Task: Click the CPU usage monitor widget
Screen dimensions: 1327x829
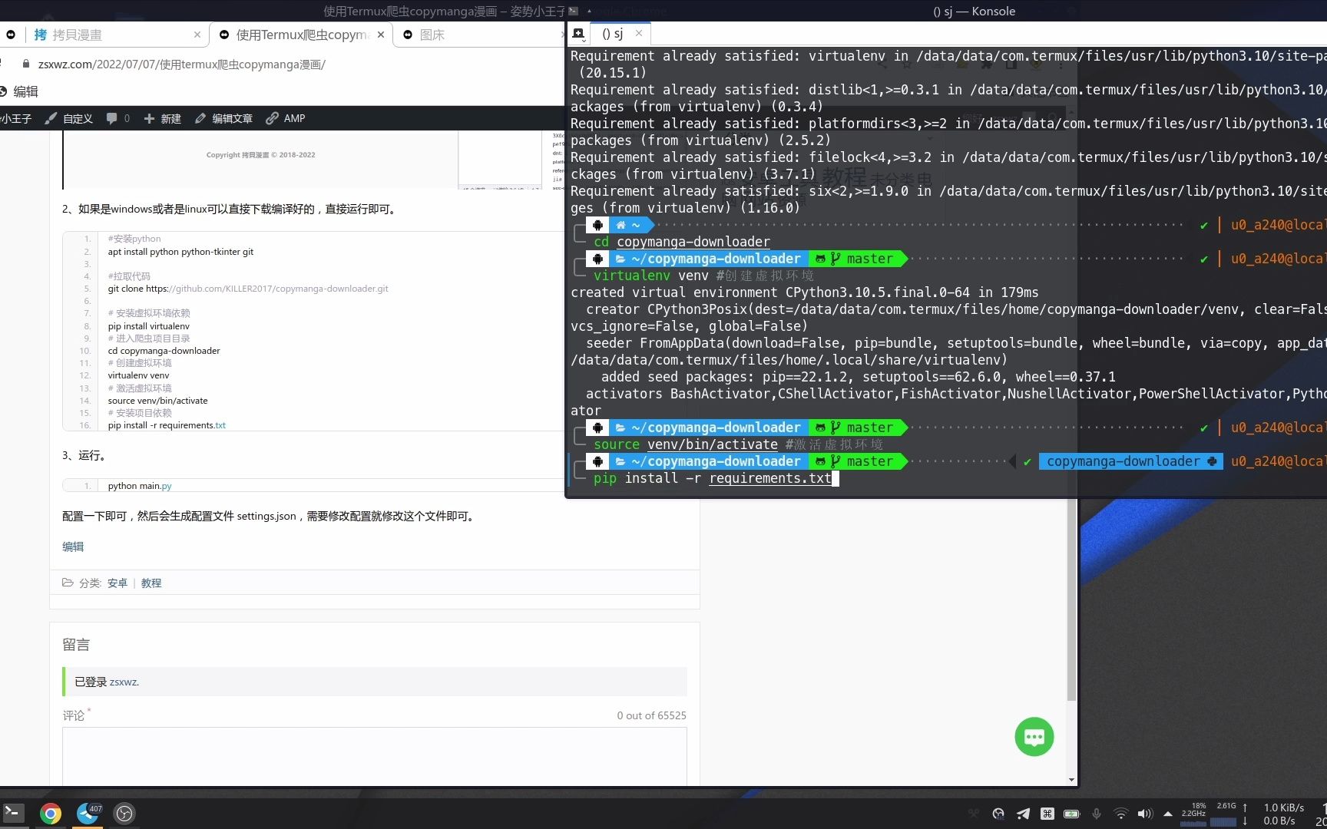Action: tap(1193, 814)
